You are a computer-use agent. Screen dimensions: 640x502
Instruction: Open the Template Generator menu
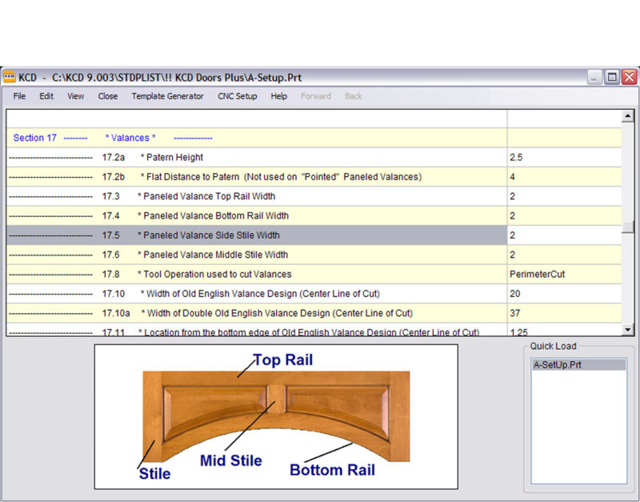pos(167,96)
